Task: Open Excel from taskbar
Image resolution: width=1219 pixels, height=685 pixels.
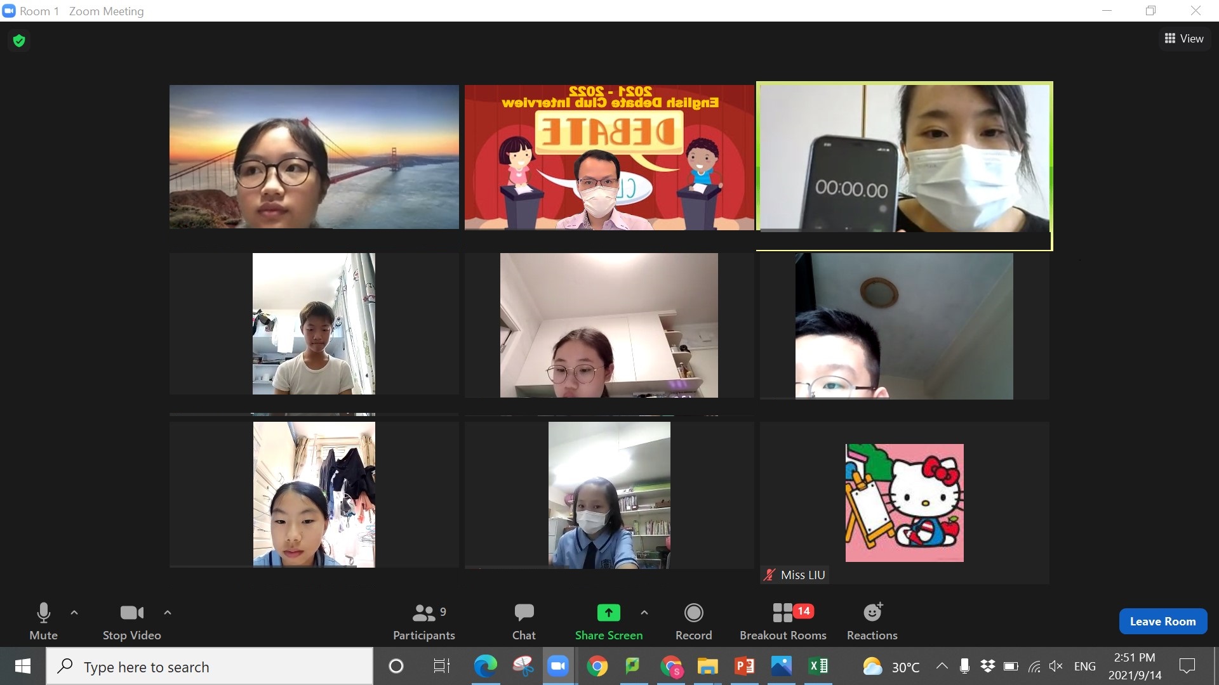Action: 818,666
